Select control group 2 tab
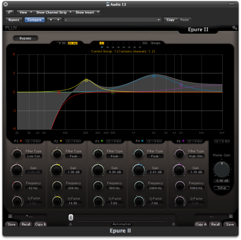This screenshot has height=240, width=241. 107,43
